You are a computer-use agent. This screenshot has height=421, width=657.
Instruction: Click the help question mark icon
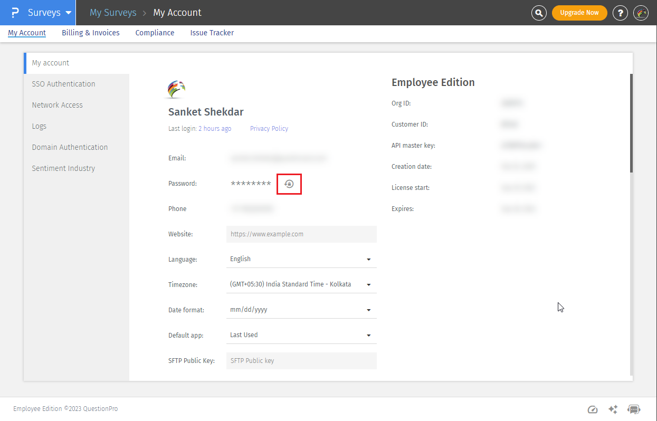coord(620,13)
